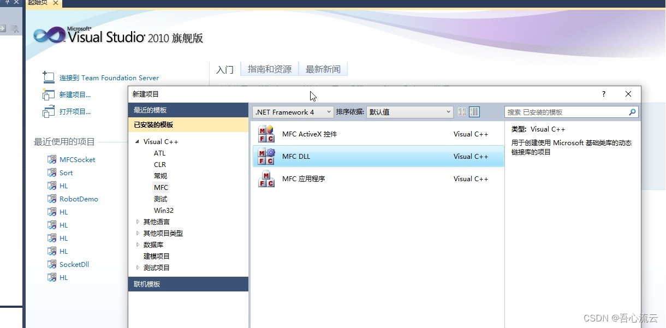This screenshot has width=666, height=328.
Task: Click the Connect to Team Foundation Server icon
Action: [x=49, y=77]
